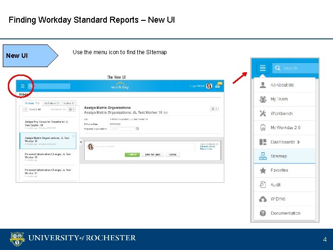Screen dimensions: 333x250
Task: Open the gear dropdown above the inbox list
Action: 72,109
